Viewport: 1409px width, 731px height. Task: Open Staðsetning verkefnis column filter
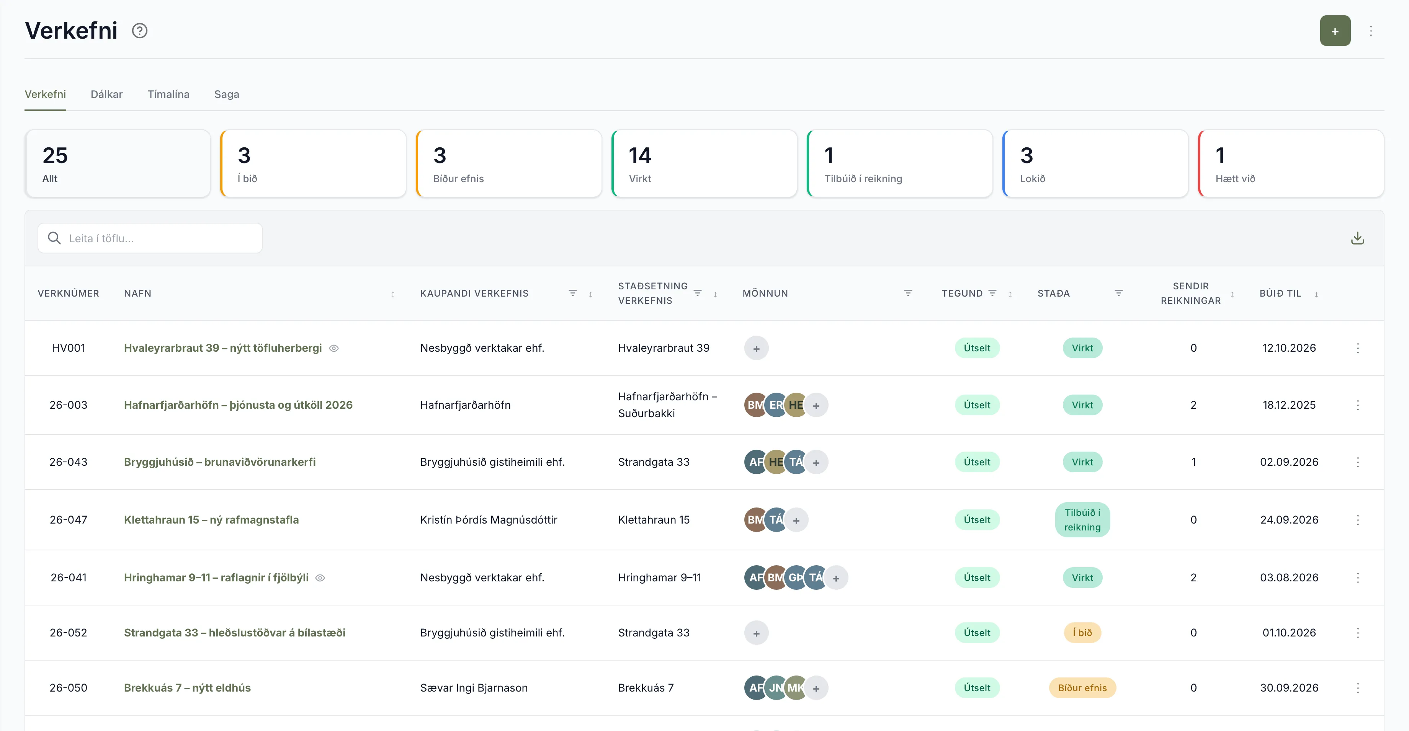697,293
